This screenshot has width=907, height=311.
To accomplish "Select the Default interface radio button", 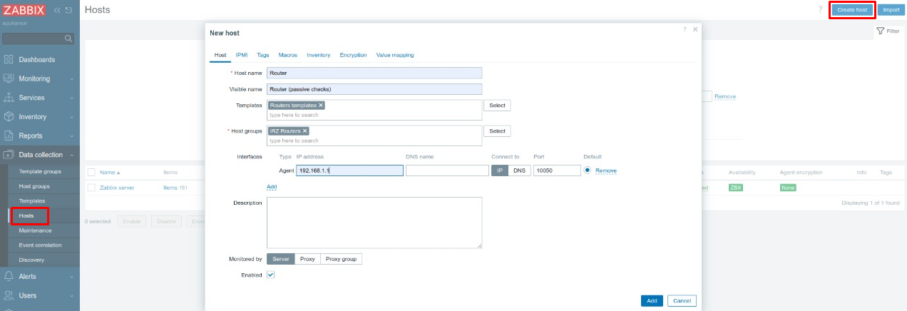I will [588, 170].
